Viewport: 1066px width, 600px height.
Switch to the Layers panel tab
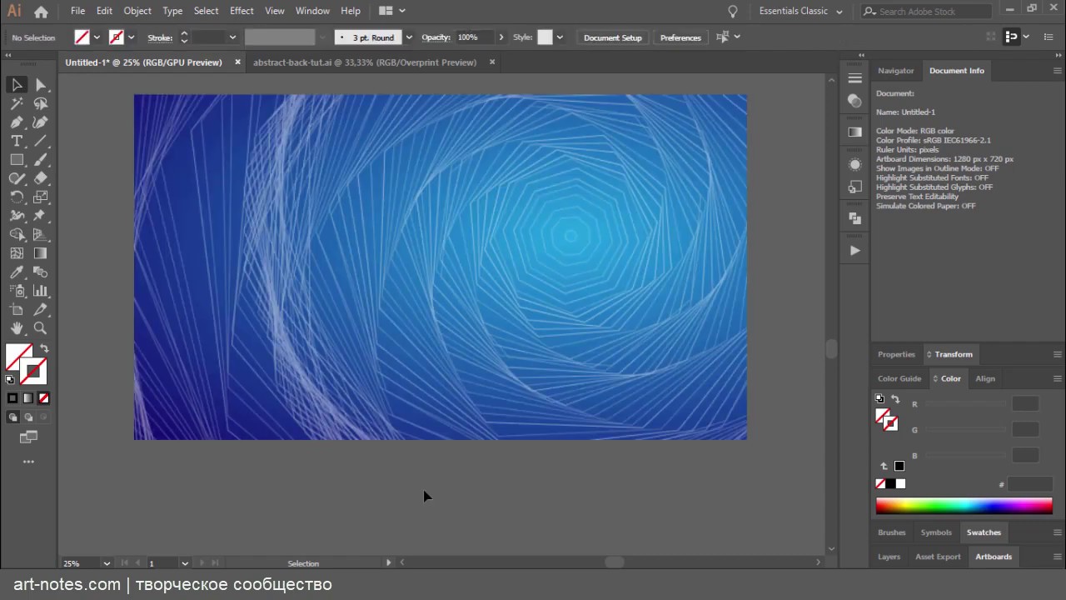point(889,557)
